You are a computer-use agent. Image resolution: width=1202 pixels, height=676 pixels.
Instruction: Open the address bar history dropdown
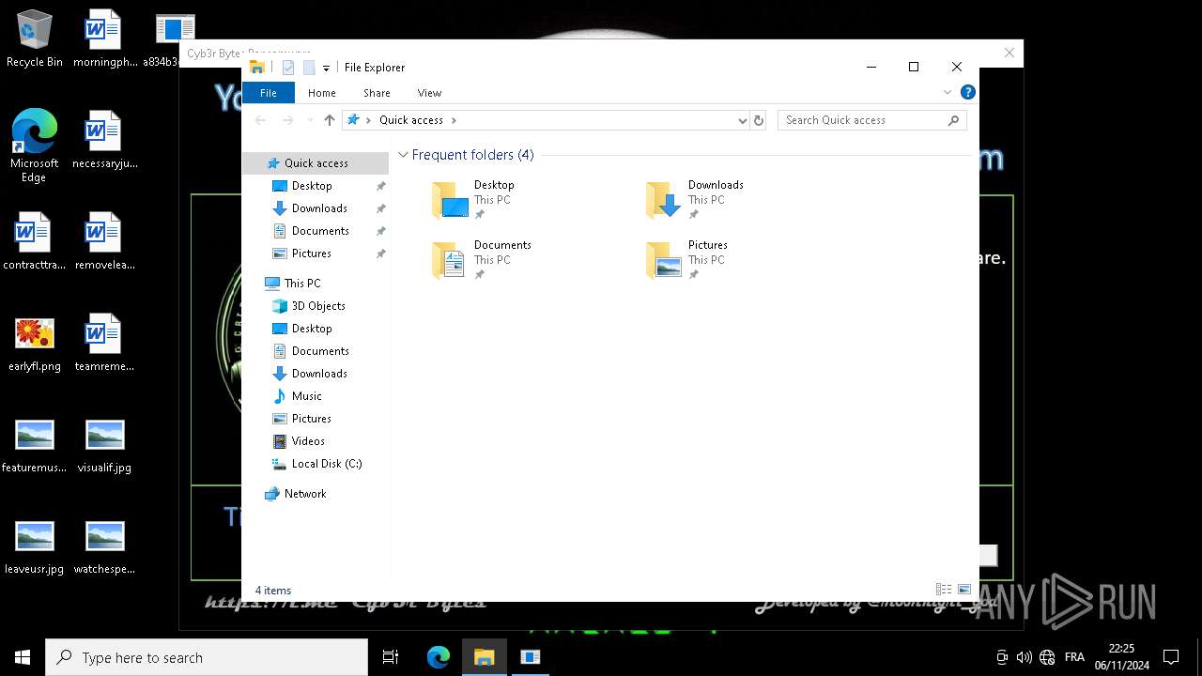(742, 120)
